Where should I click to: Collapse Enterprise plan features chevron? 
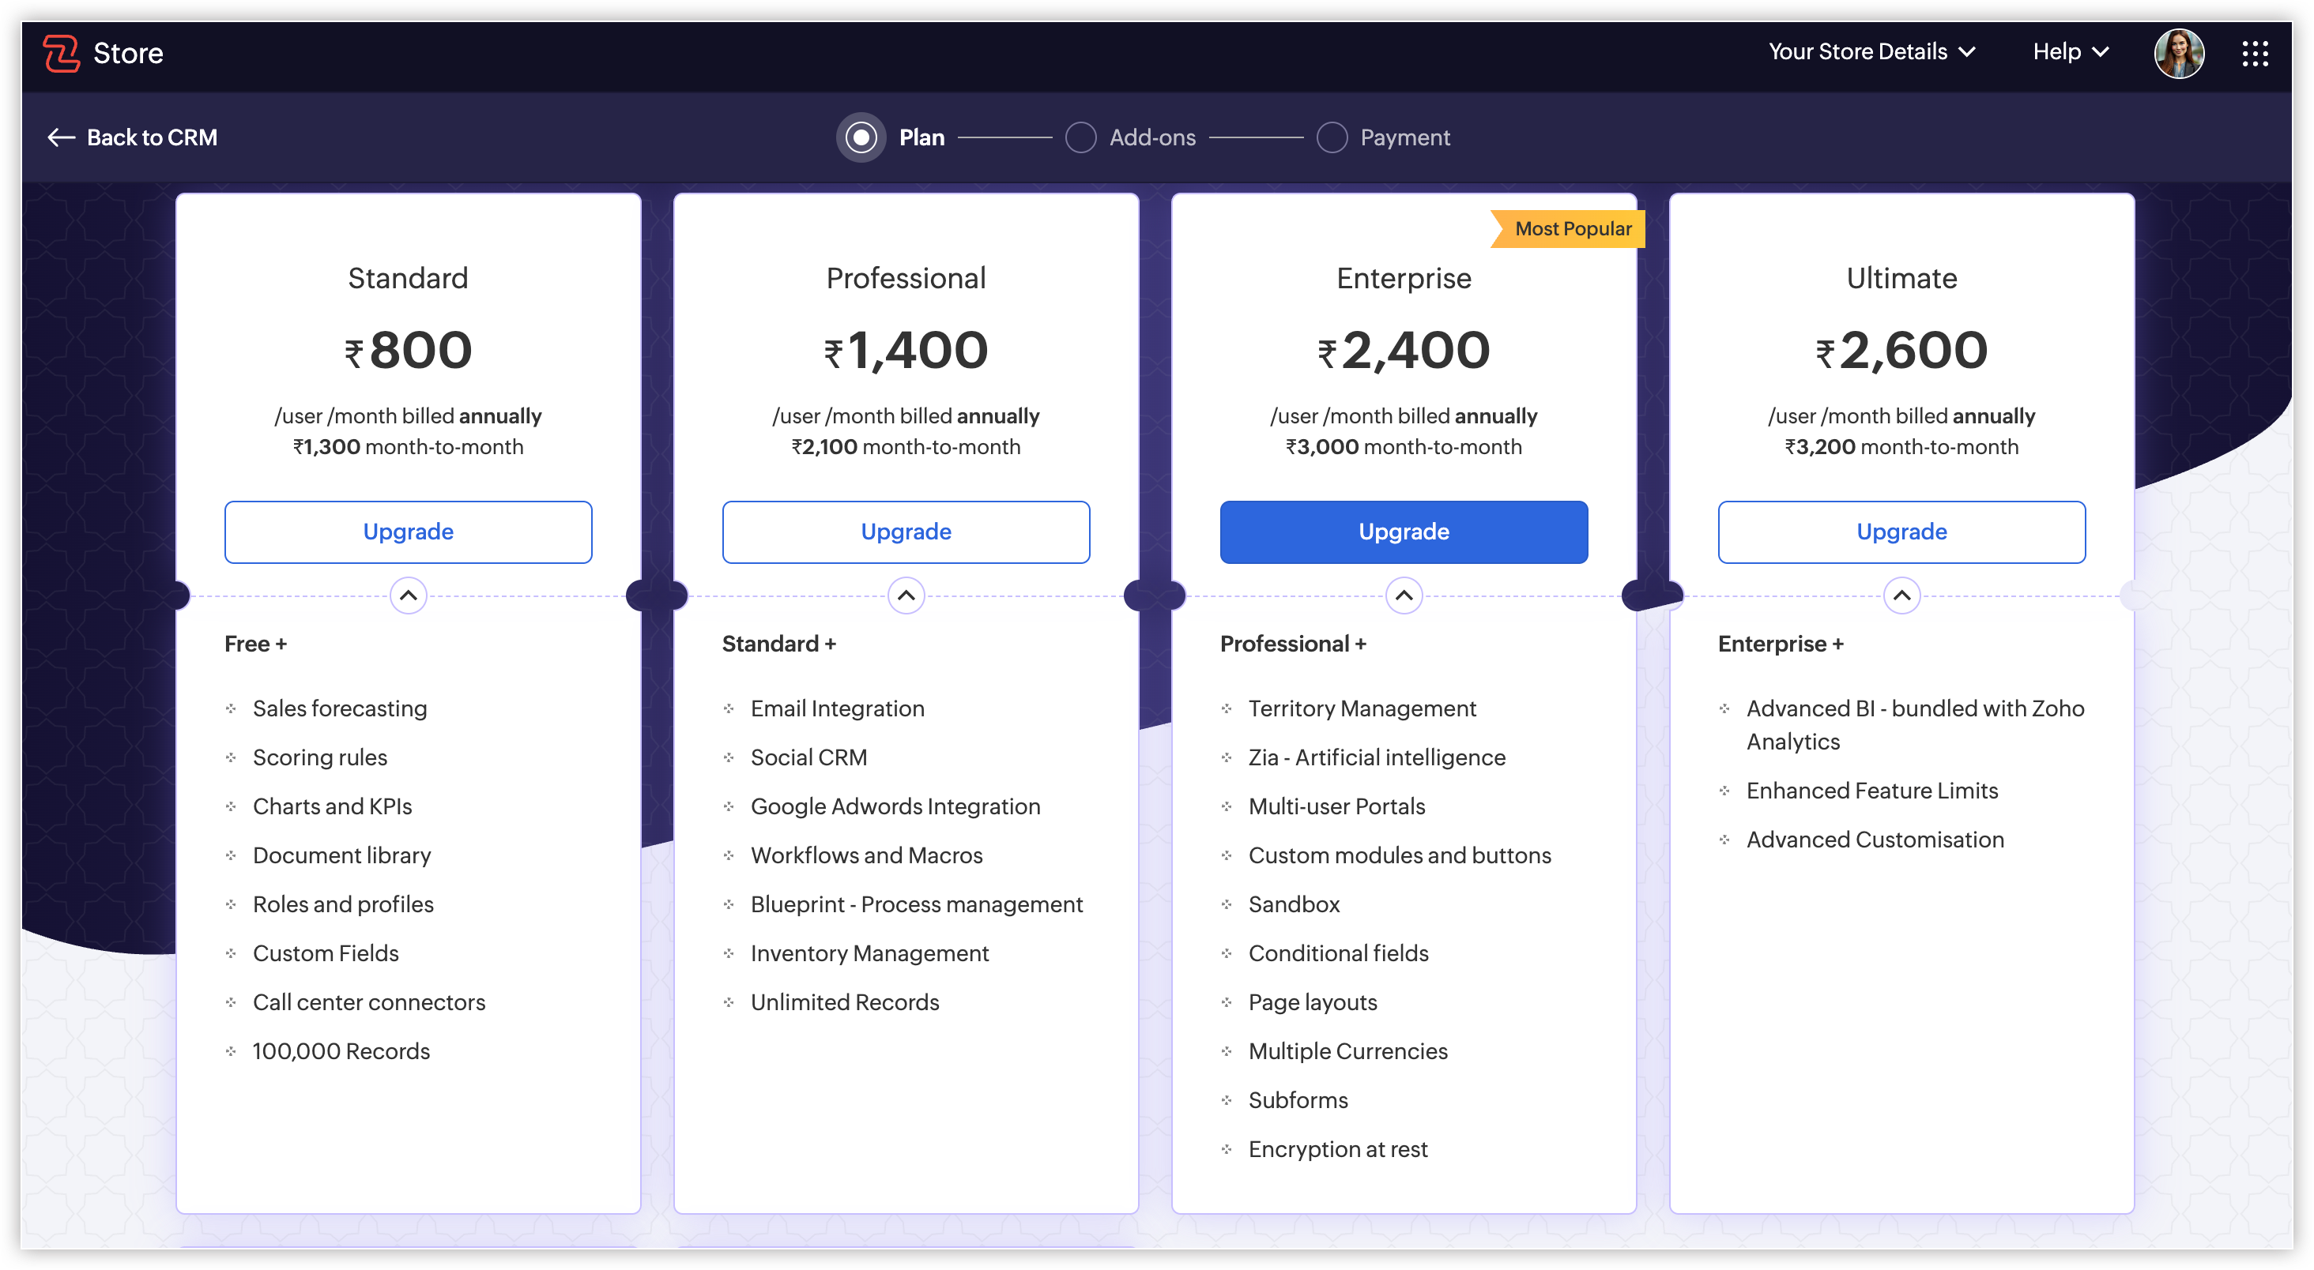coord(1403,595)
